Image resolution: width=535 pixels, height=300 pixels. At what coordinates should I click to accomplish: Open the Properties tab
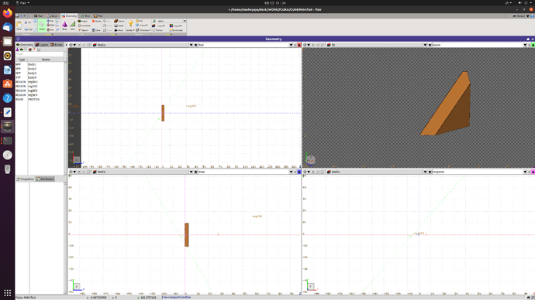tap(26, 179)
